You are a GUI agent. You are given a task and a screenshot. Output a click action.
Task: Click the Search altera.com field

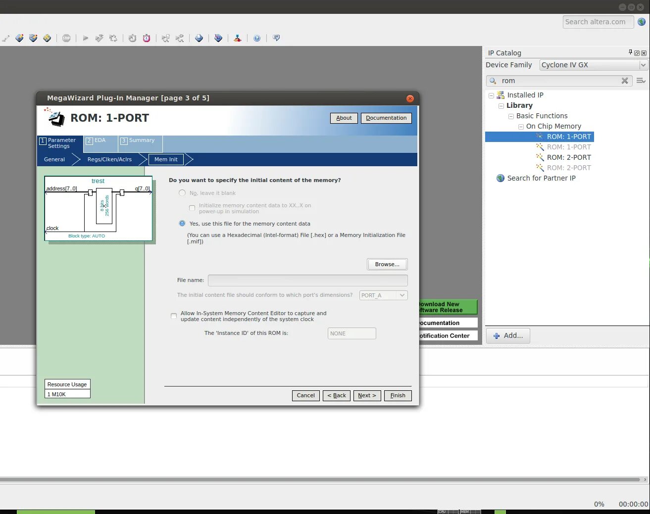tap(598, 22)
